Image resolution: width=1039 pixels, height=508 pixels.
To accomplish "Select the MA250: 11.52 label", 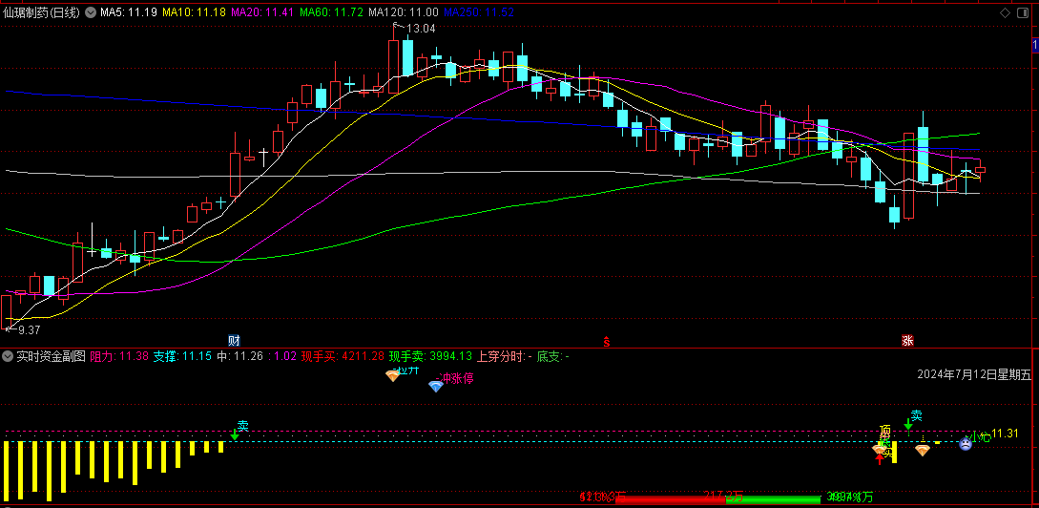I will tap(478, 12).
